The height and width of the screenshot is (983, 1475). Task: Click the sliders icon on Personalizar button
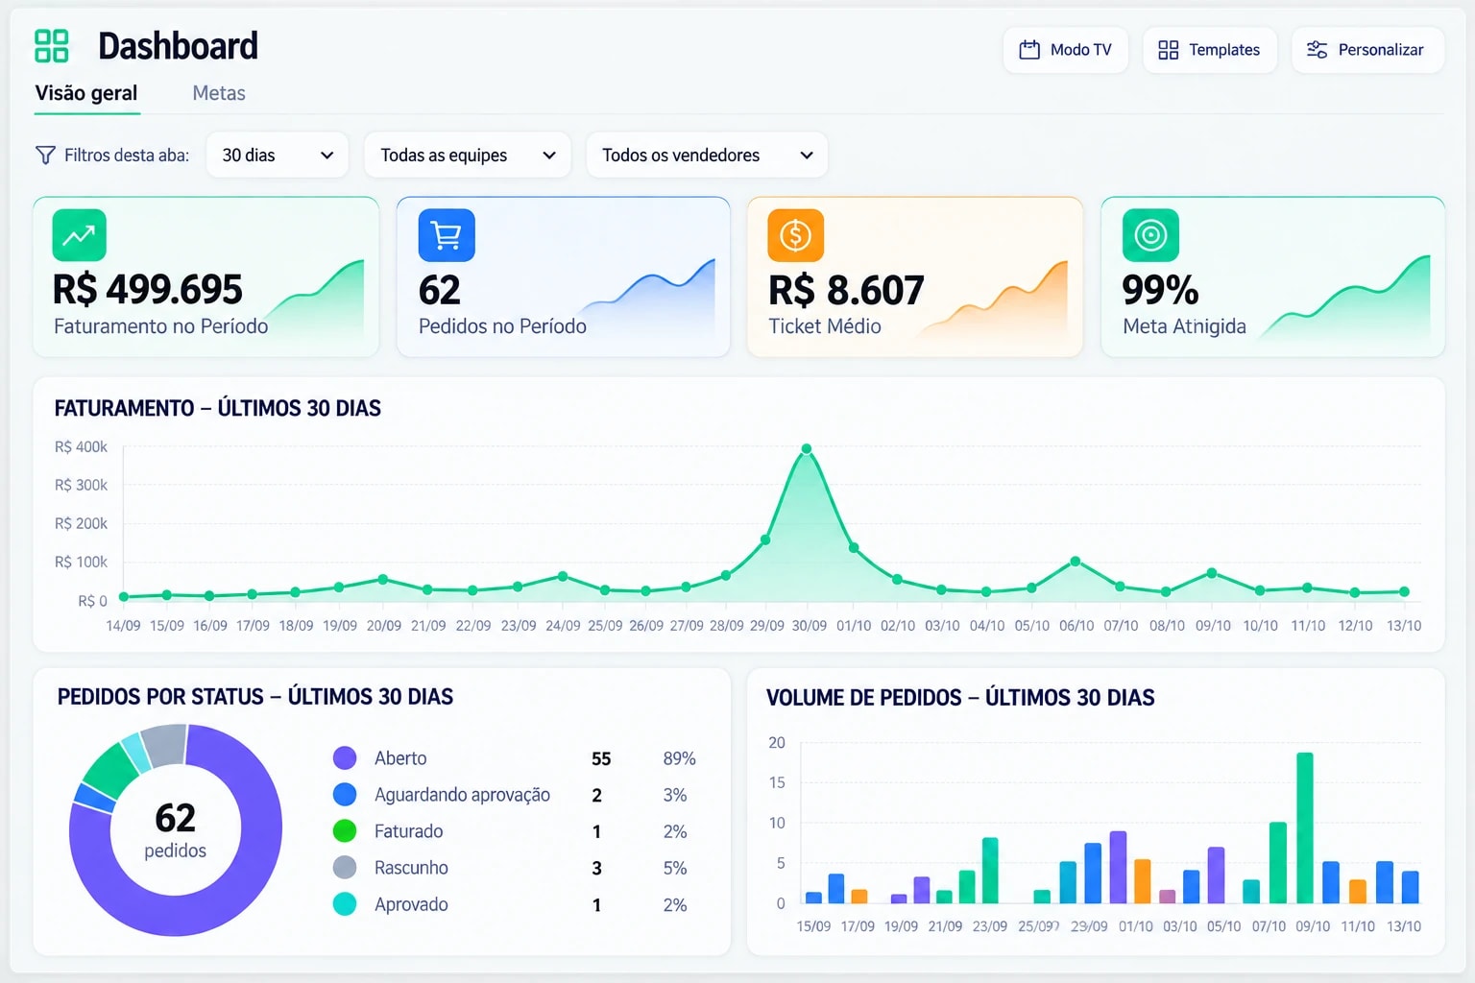[x=1317, y=50]
